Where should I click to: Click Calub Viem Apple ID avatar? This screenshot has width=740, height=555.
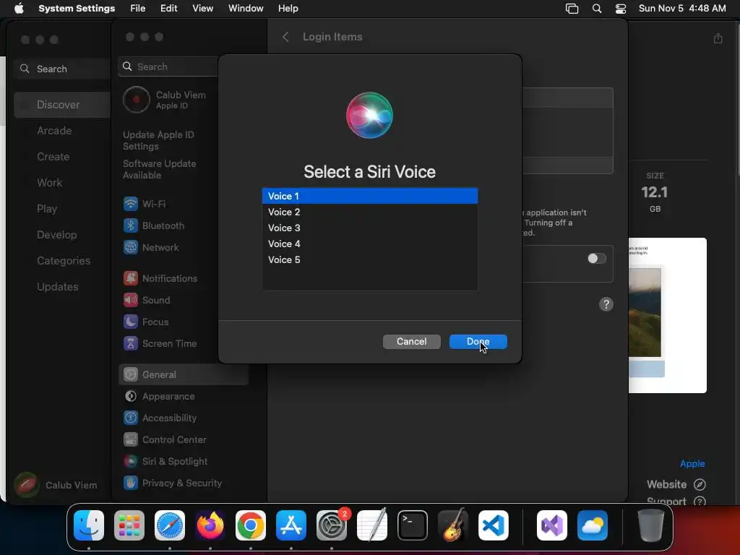pyautogui.click(x=137, y=100)
